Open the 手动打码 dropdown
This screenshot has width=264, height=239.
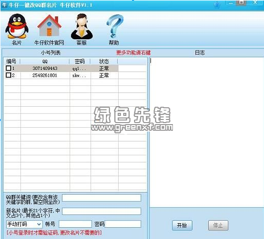(x=24, y=224)
